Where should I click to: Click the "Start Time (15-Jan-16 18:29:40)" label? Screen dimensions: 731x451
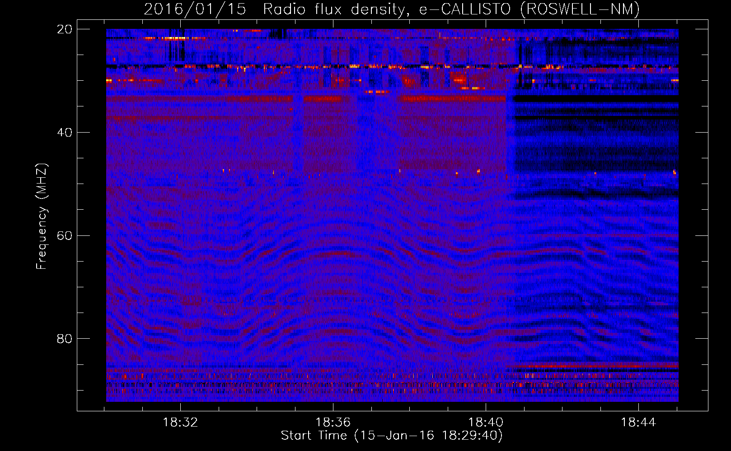click(392, 436)
